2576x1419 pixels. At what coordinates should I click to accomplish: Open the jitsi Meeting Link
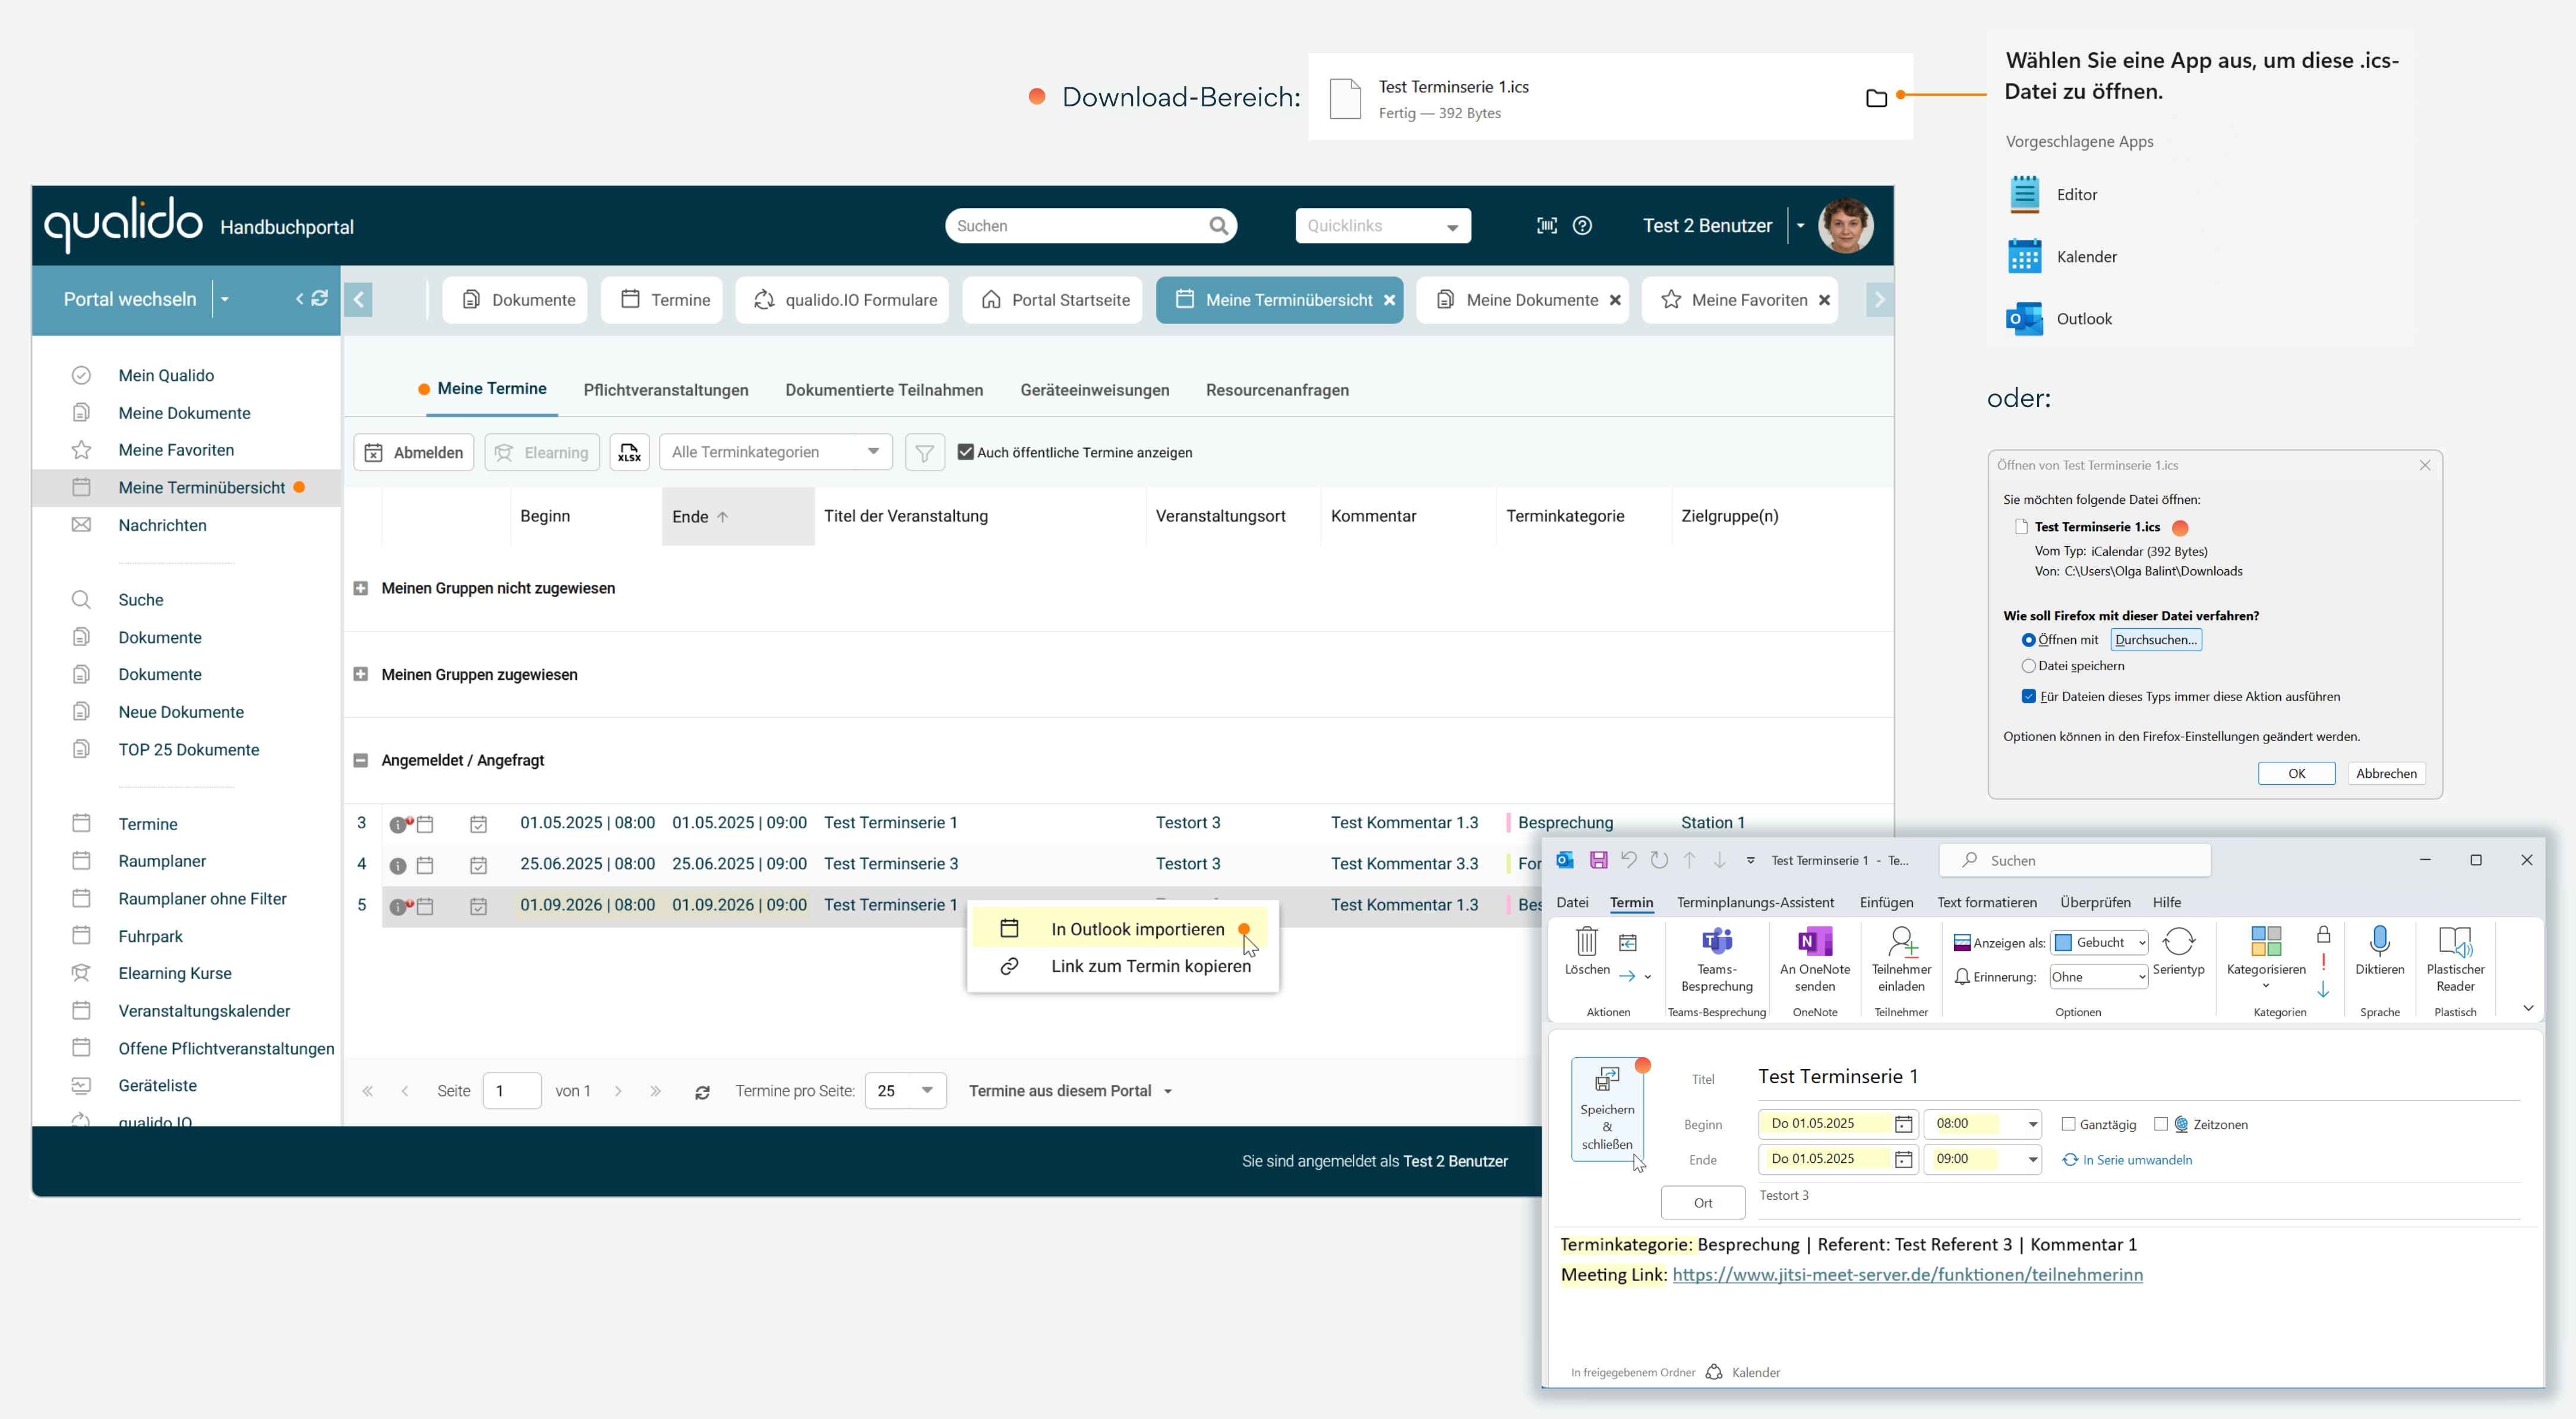click(1907, 1274)
